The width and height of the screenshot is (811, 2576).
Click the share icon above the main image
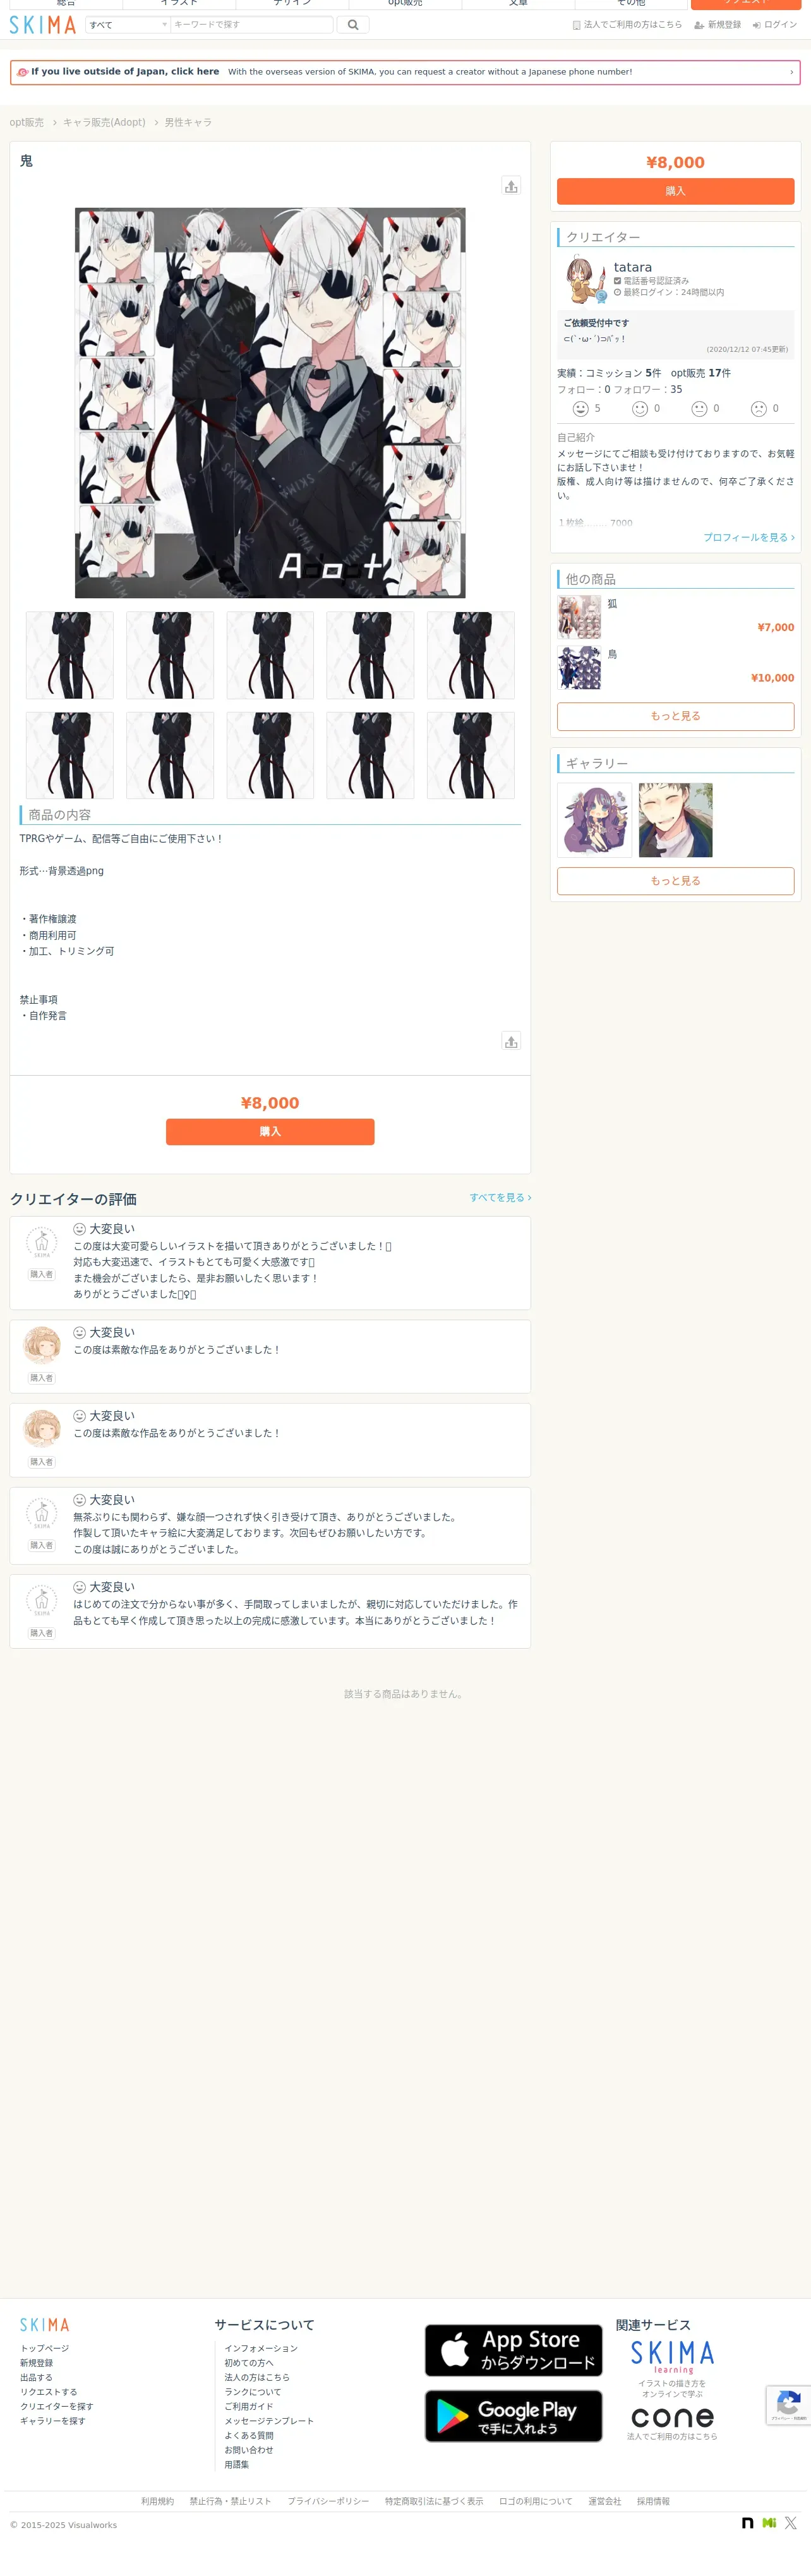[x=511, y=186]
